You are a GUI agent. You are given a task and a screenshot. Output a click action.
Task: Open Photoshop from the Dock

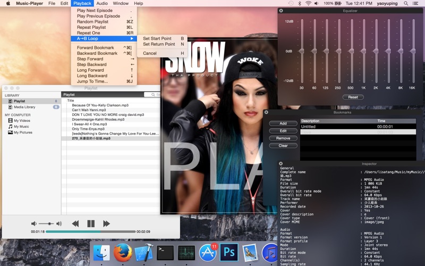pyautogui.click(x=229, y=253)
